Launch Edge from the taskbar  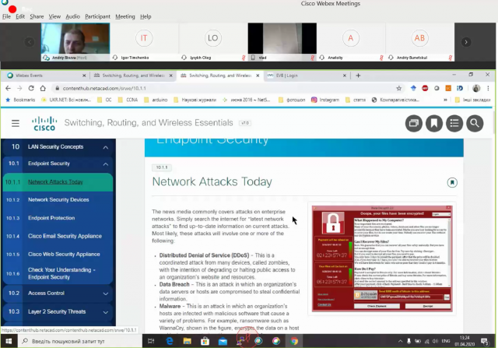click(x=170, y=341)
